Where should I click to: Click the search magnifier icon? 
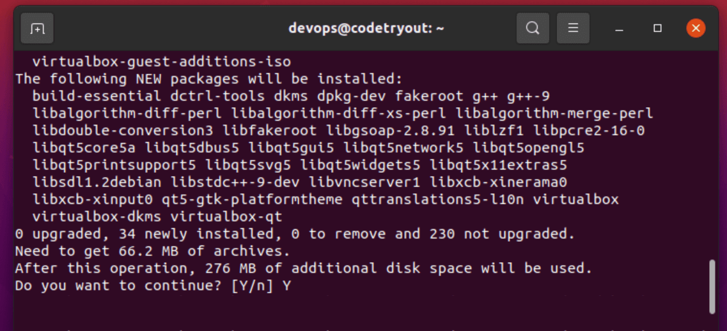(533, 29)
